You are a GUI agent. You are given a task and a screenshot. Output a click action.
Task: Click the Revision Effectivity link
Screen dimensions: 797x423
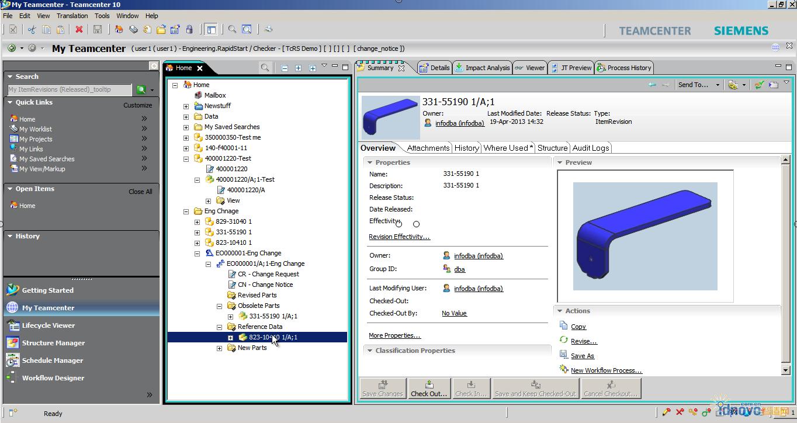[x=399, y=237]
